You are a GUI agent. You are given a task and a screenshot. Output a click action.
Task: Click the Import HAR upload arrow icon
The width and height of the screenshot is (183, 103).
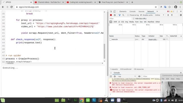pyautogui.click(x=168, y=15)
